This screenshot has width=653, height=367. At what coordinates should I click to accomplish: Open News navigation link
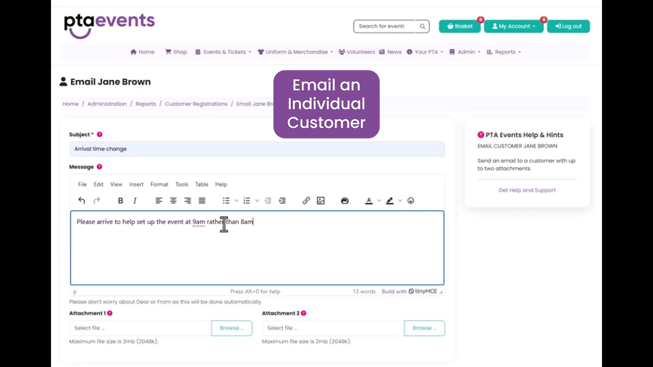[x=391, y=52]
